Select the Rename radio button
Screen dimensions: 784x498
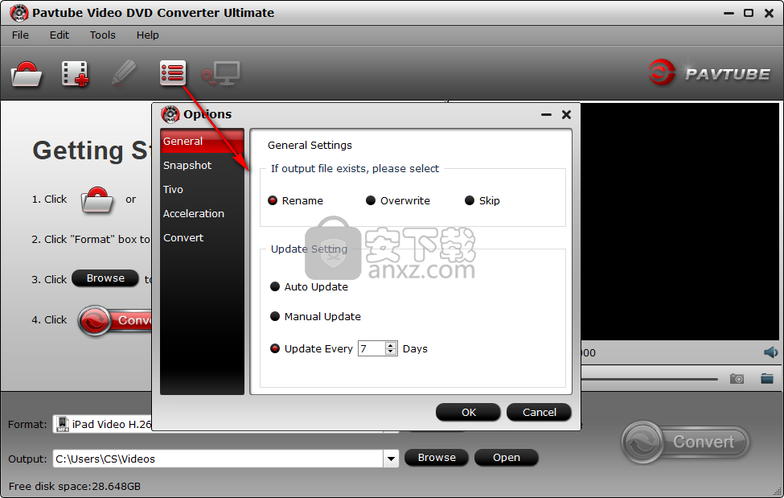click(273, 200)
